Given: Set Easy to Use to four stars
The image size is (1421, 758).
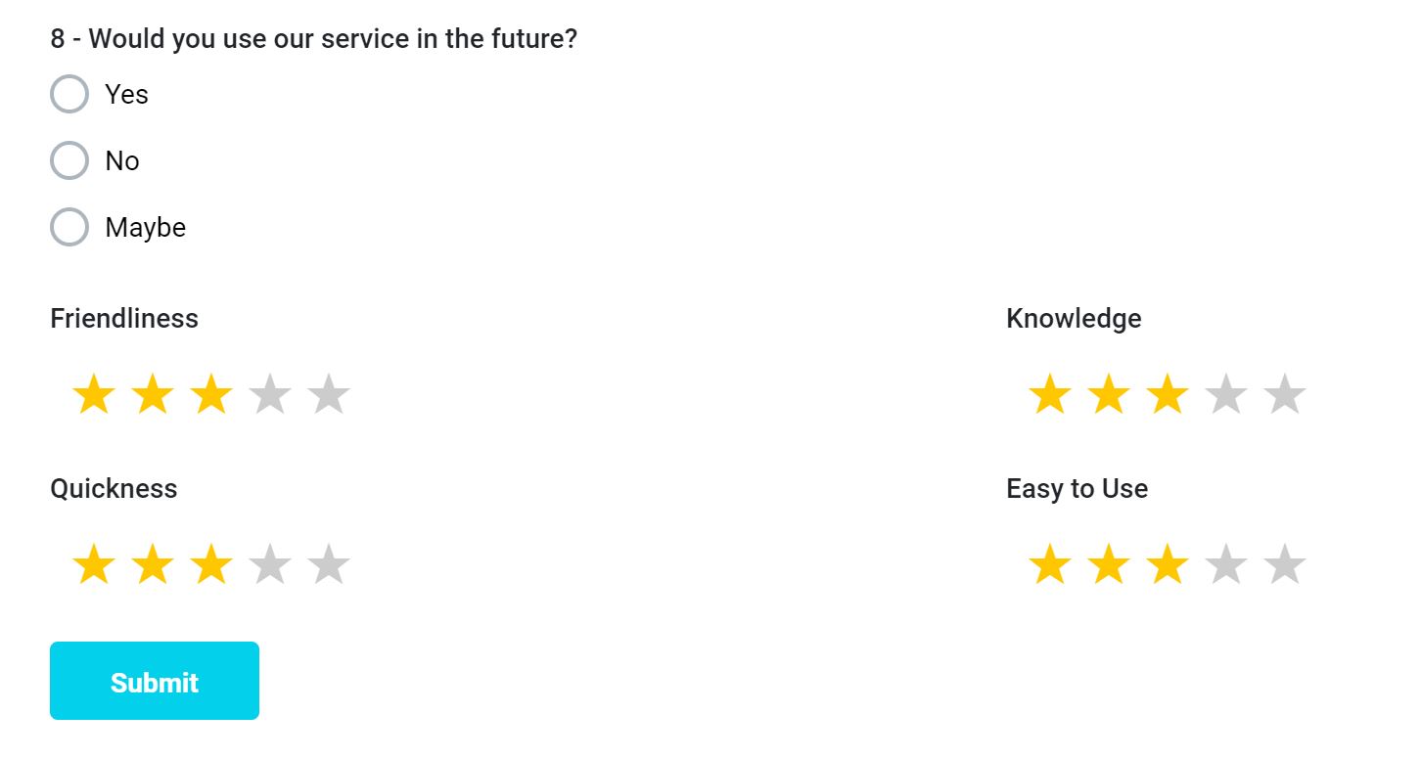Looking at the screenshot, I should point(1226,565).
